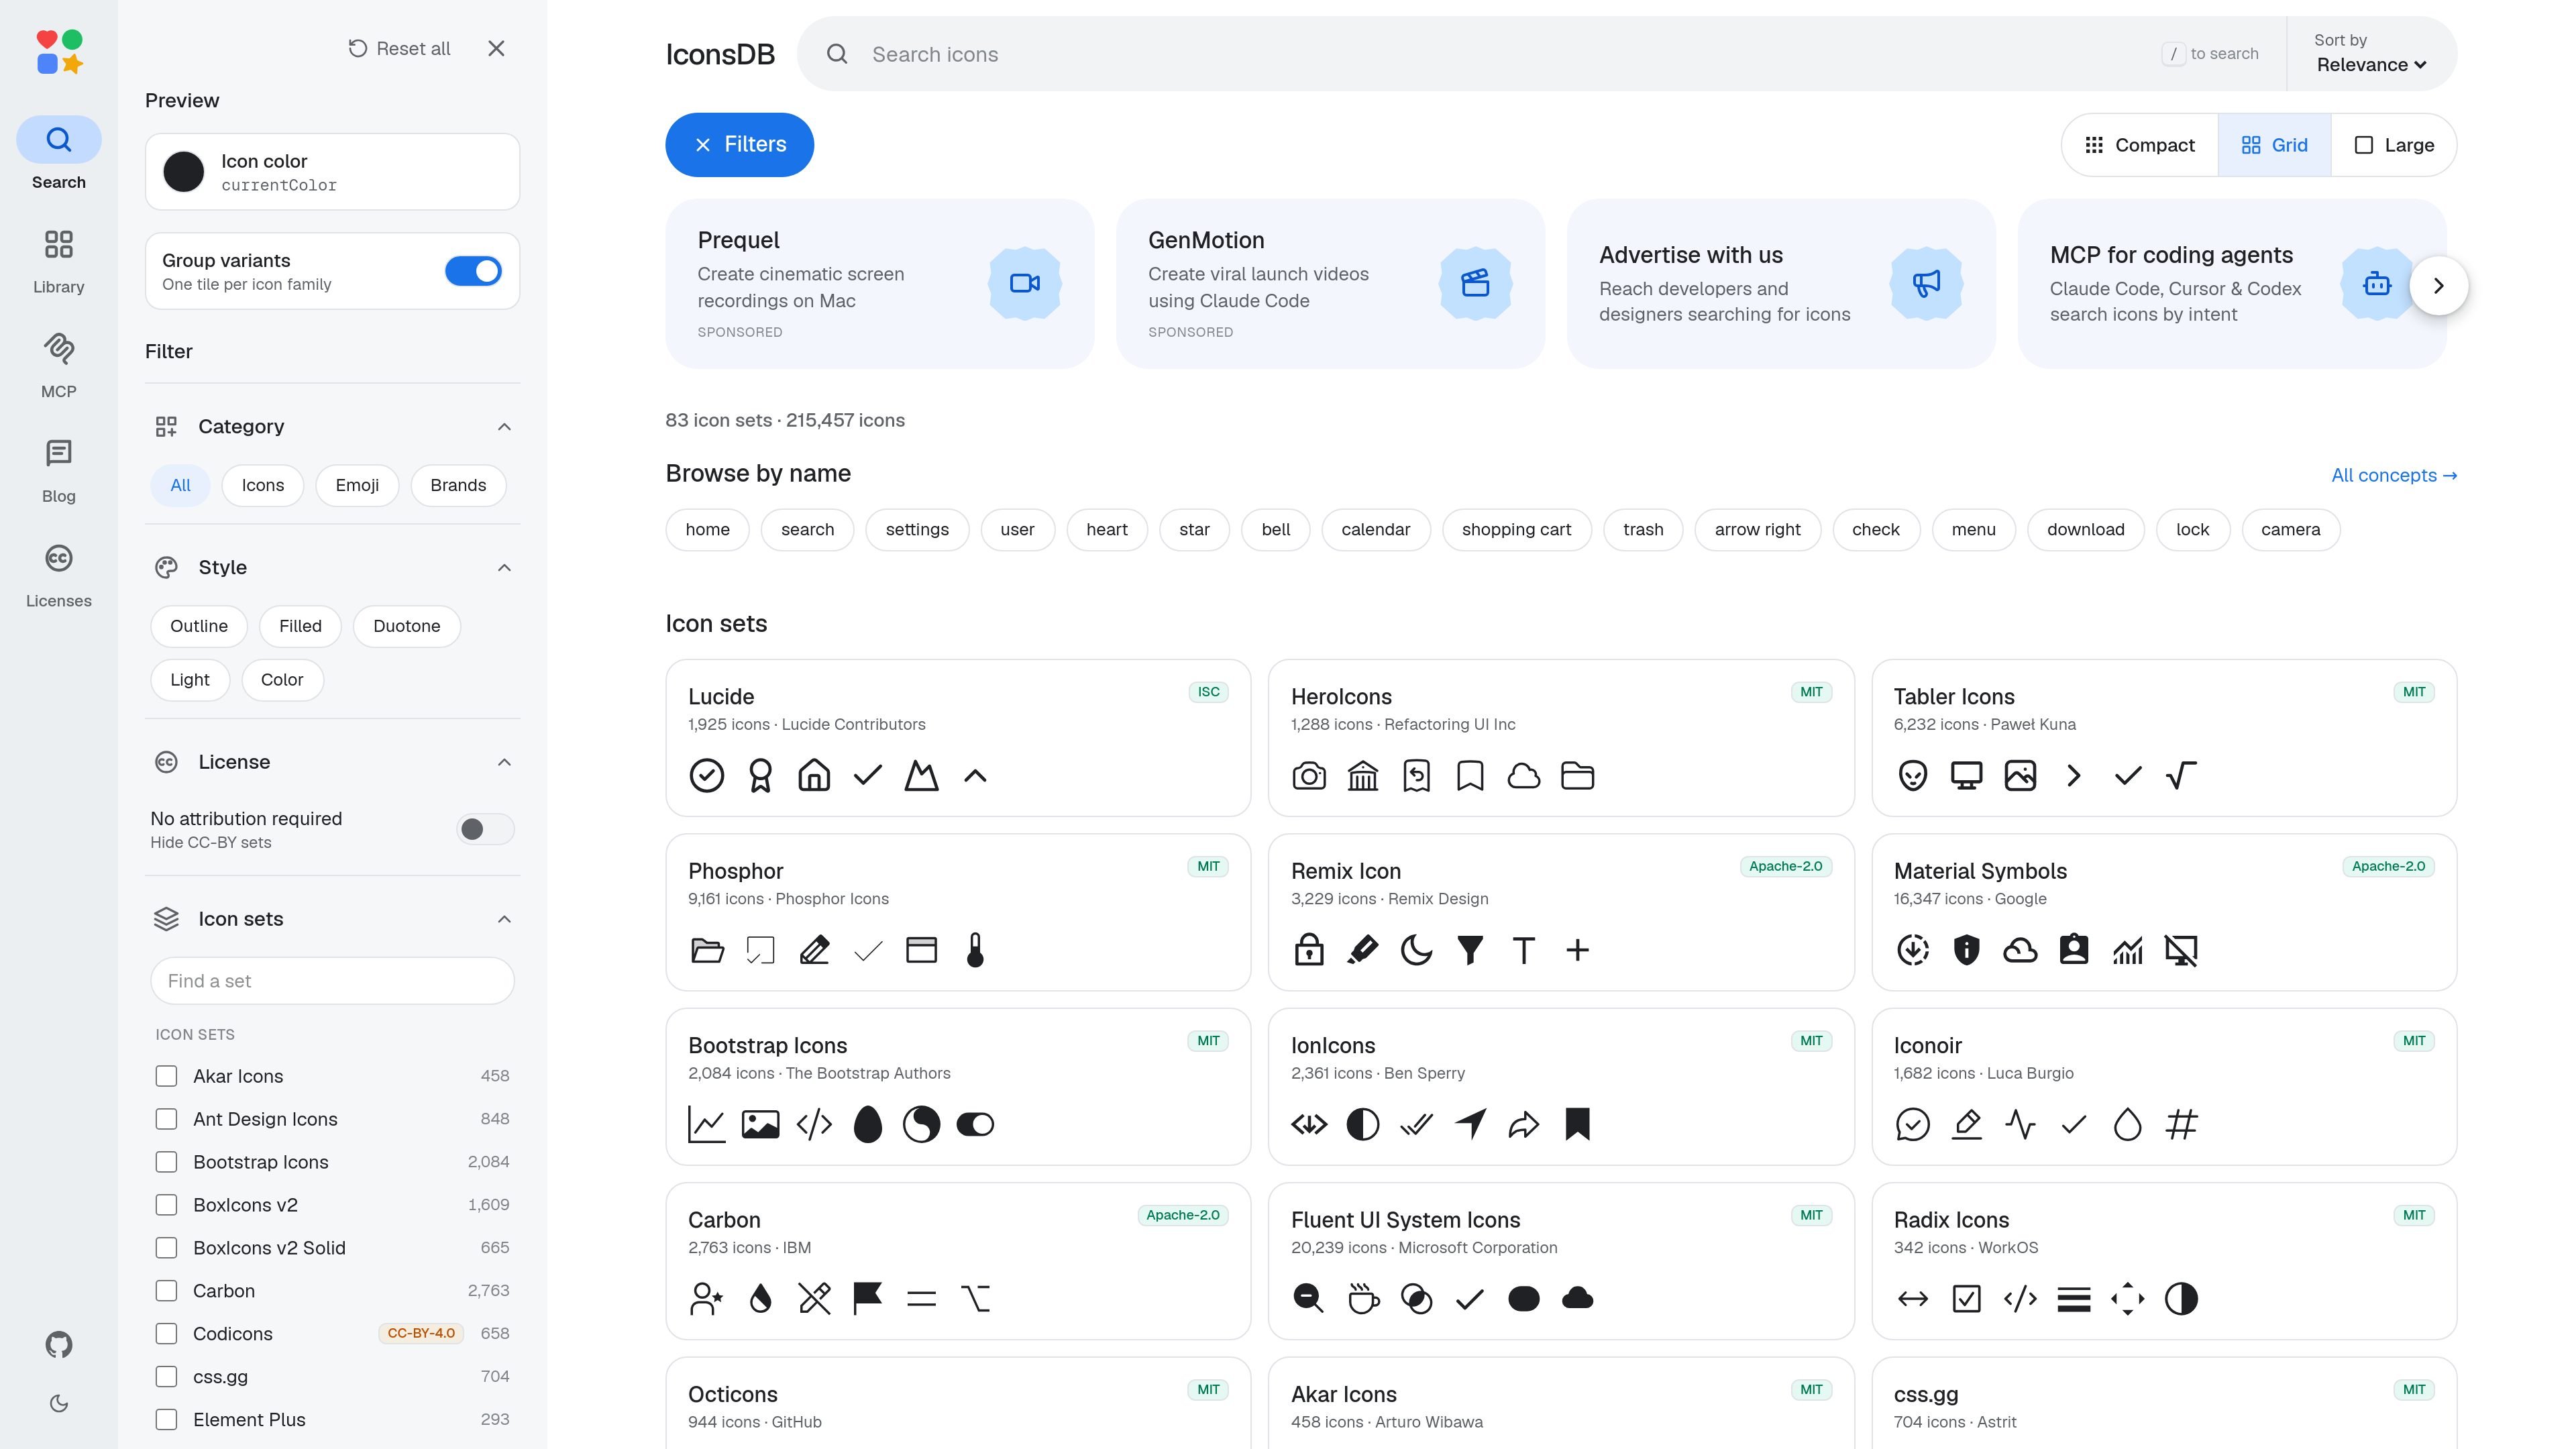2576x1449 pixels.
Task: Switch to Compact view
Action: [2140, 145]
